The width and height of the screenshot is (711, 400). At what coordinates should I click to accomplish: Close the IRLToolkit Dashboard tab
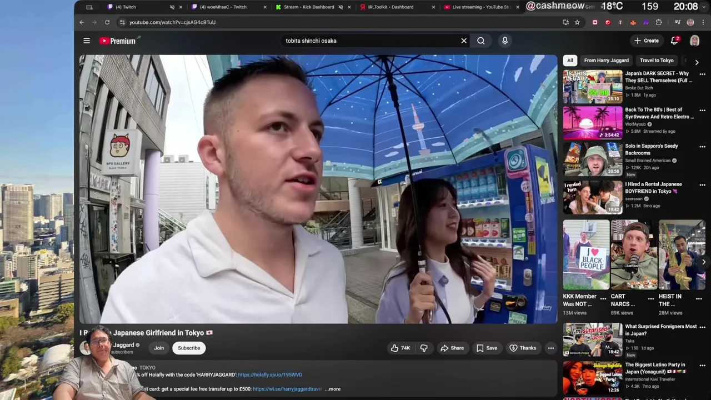click(434, 7)
